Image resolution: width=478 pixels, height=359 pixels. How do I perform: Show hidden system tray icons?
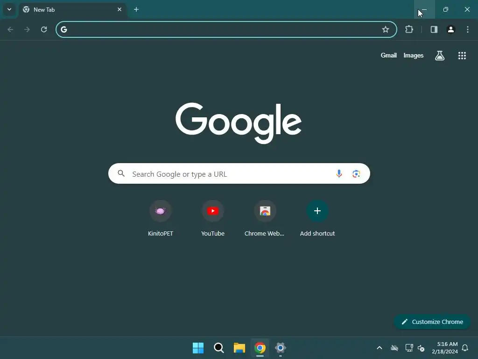pos(380,348)
